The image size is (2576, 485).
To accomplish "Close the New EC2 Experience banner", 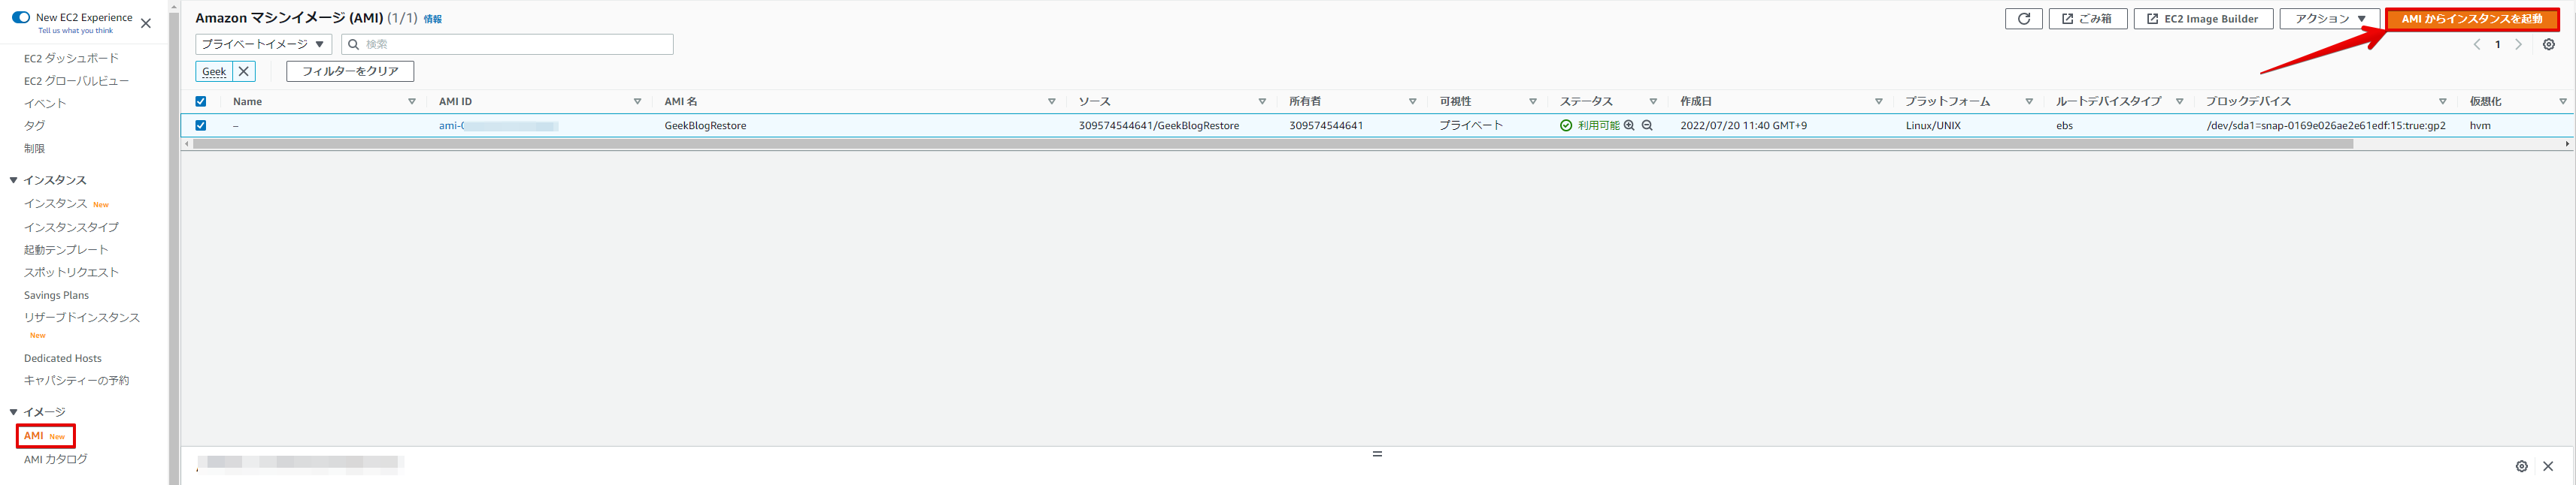I will [146, 23].
